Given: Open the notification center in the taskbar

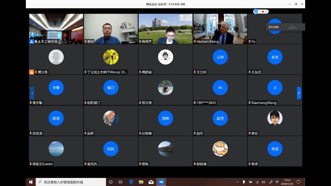Looking at the screenshot, I should point(298,182).
